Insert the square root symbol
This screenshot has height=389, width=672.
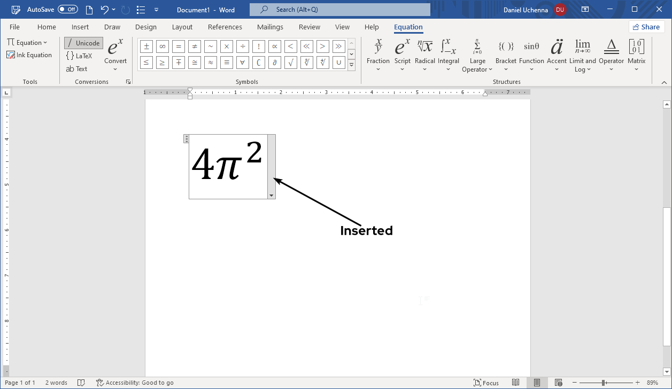pyautogui.click(x=290, y=63)
